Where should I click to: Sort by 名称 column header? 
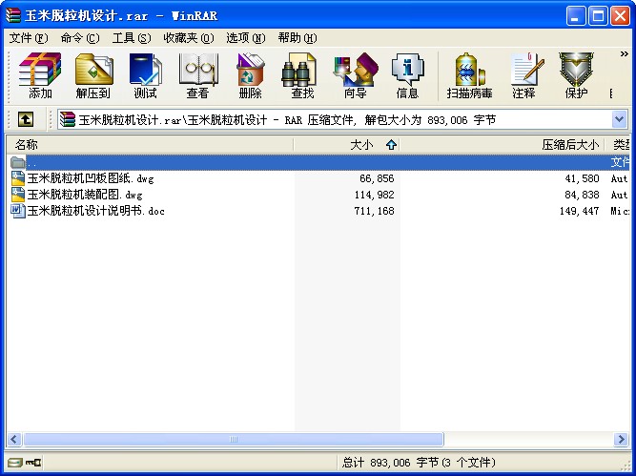click(x=150, y=144)
